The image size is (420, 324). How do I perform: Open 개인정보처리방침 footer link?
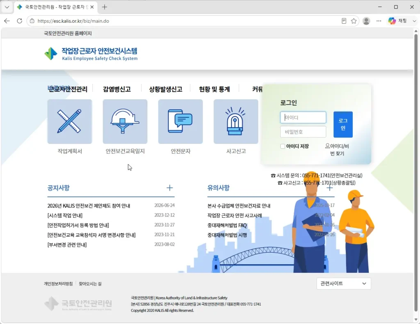pyautogui.click(x=58, y=284)
